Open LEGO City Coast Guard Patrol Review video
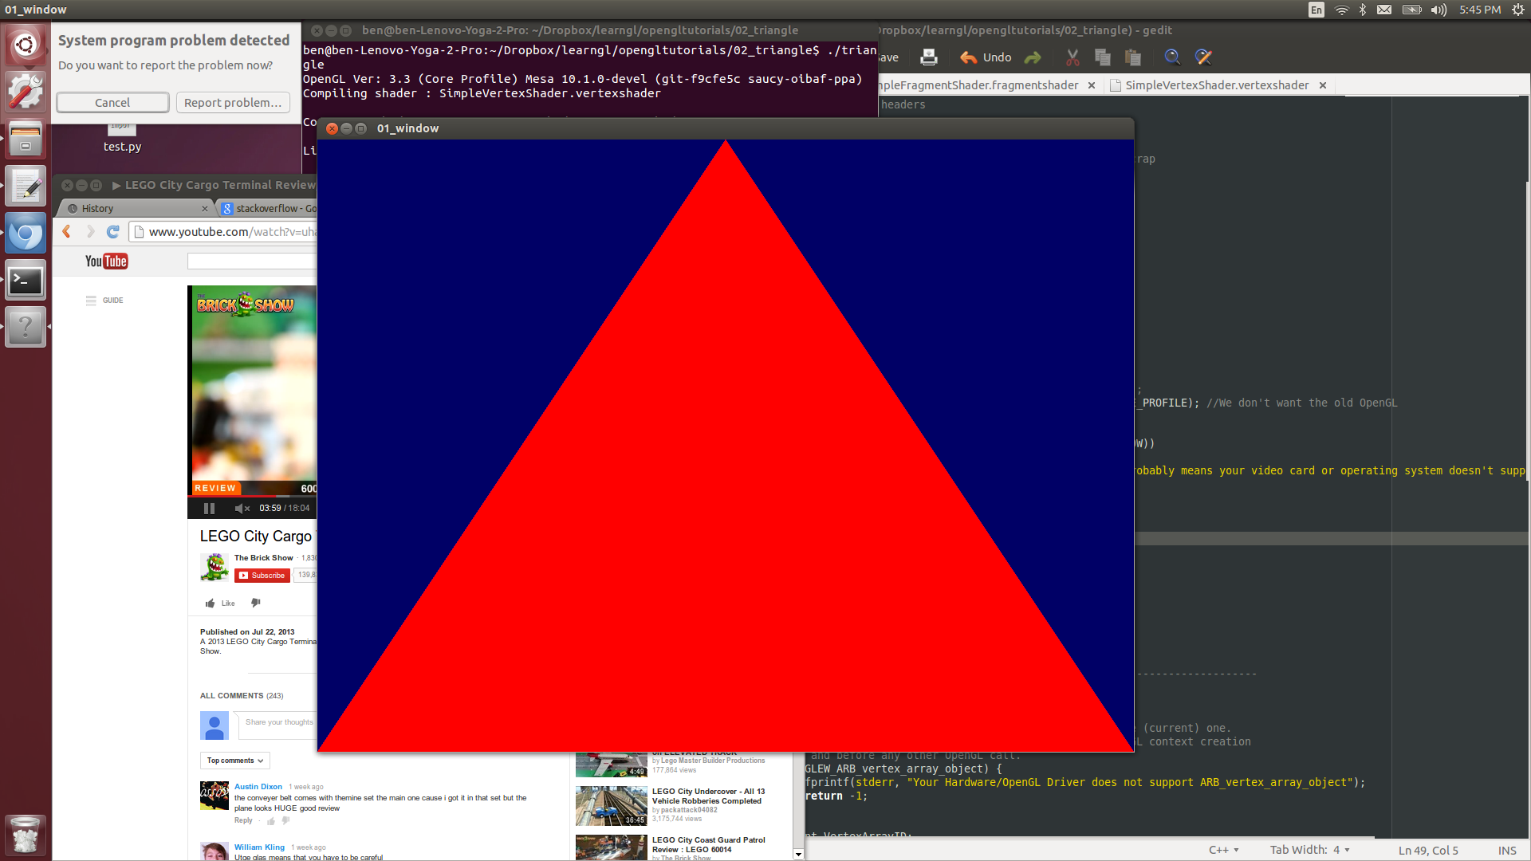This screenshot has height=861, width=1531. pyautogui.click(x=708, y=844)
